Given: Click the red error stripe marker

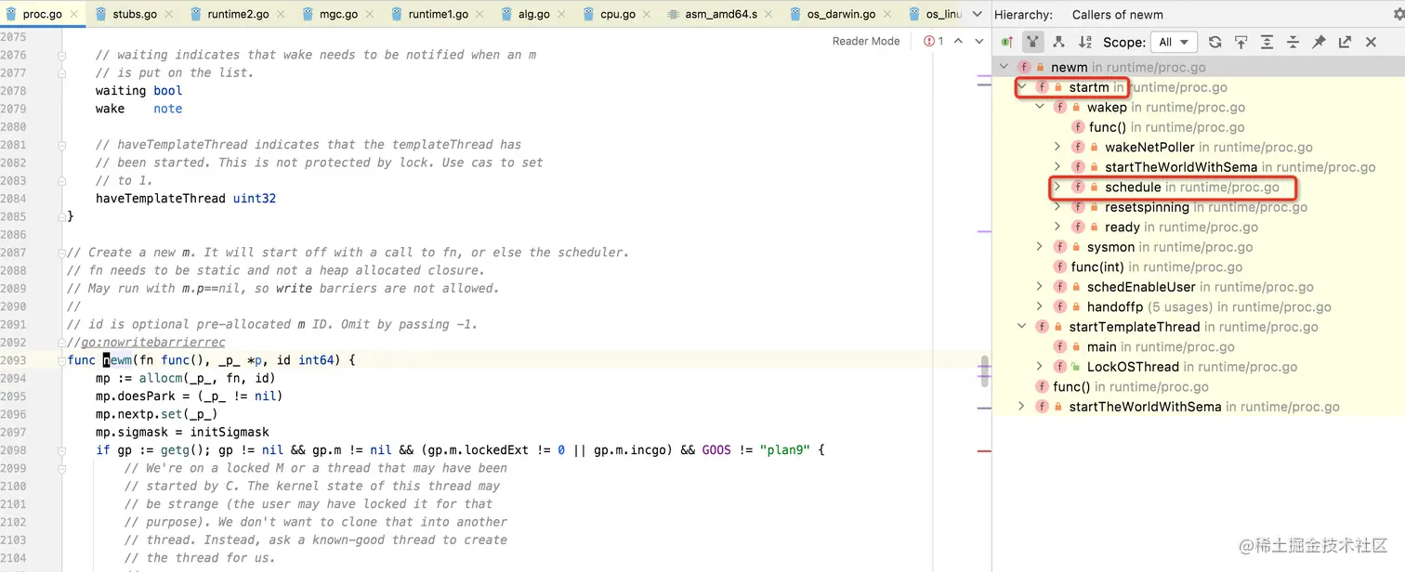Looking at the screenshot, I should [x=984, y=450].
